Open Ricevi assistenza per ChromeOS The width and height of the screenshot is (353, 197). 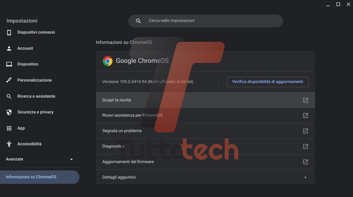[132, 115]
